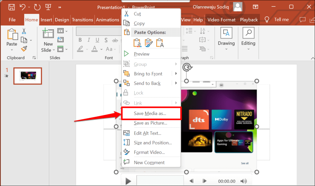This screenshot has height=186, width=315.
Task: Choose Save Media as... from context menu
Action: pyautogui.click(x=150, y=113)
